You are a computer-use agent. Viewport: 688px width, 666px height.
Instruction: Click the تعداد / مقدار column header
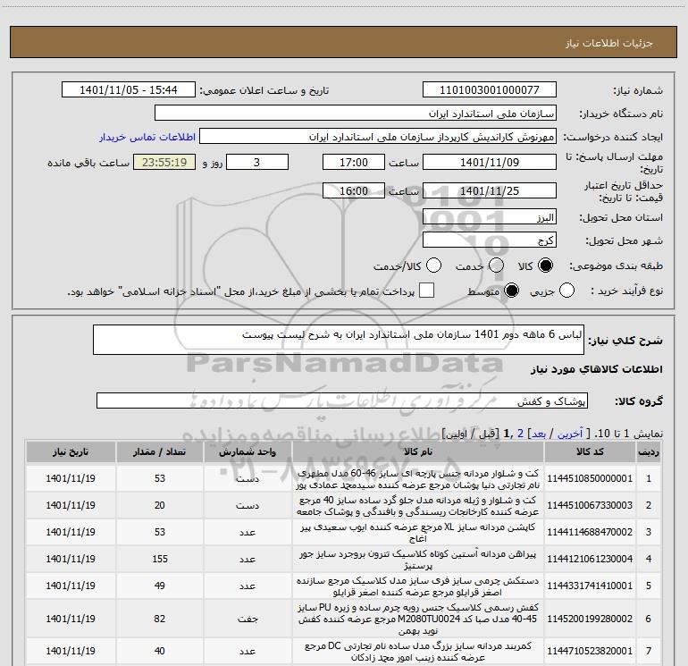coord(160,451)
